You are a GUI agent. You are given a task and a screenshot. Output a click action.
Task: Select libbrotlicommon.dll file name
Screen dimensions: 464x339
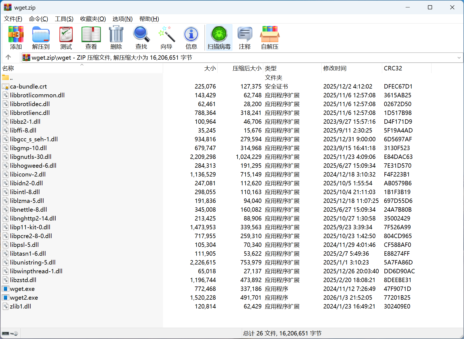[x=37, y=95]
